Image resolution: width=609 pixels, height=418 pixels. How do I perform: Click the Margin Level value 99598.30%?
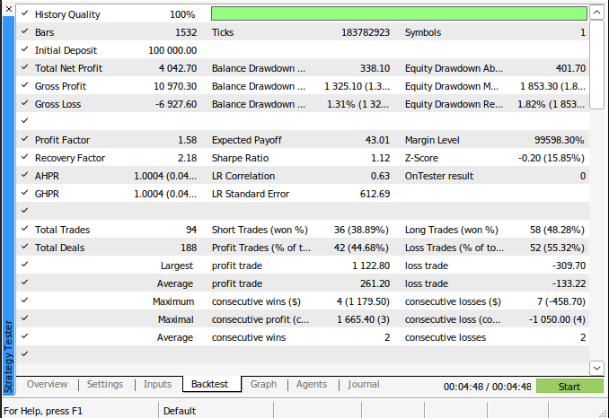(559, 140)
